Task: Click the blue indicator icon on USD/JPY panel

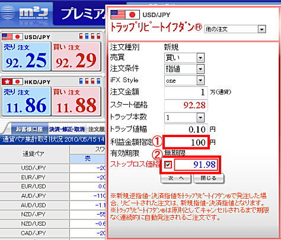Action: (87, 36)
